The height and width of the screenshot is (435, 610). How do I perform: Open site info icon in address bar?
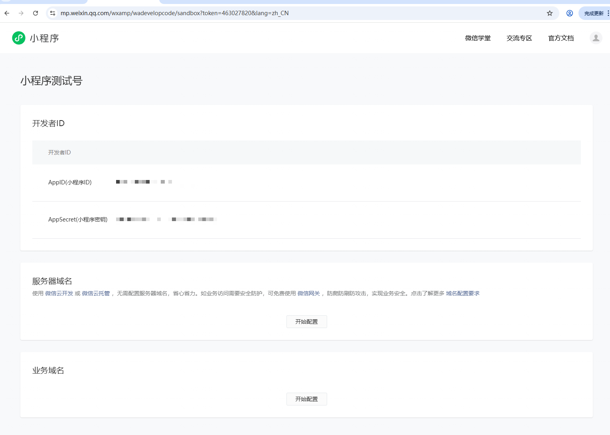(53, 13)
